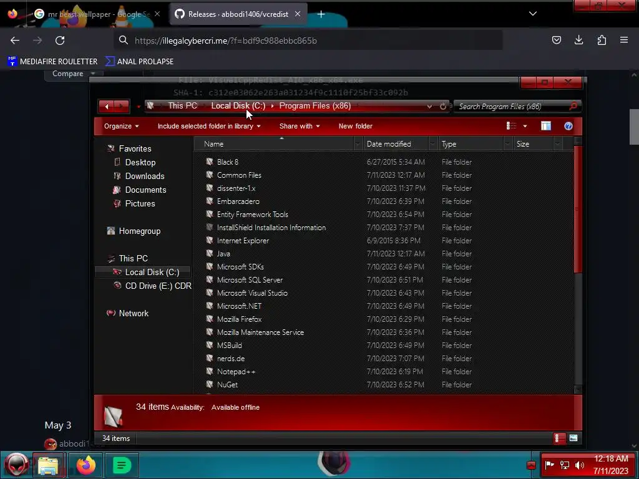This screenshot has width=639, height=479.
Task: Open a new Firefox tab
Action: 321,14
